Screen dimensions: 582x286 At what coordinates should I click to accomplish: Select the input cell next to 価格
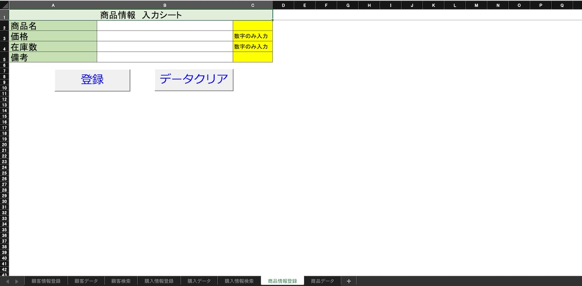[x=165, y=36]
